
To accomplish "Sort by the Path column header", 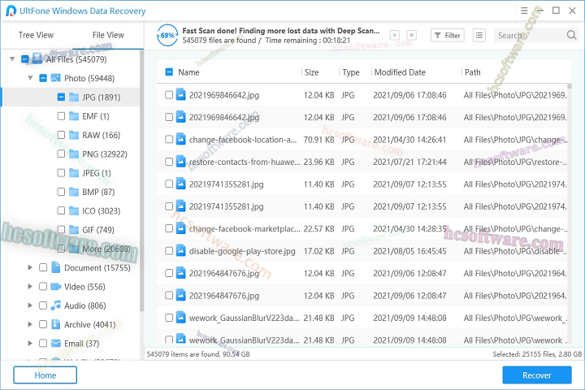I will [473, 72].
